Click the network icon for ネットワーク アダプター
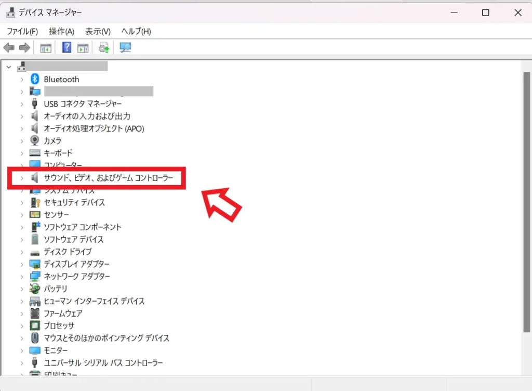 (35, 276)
